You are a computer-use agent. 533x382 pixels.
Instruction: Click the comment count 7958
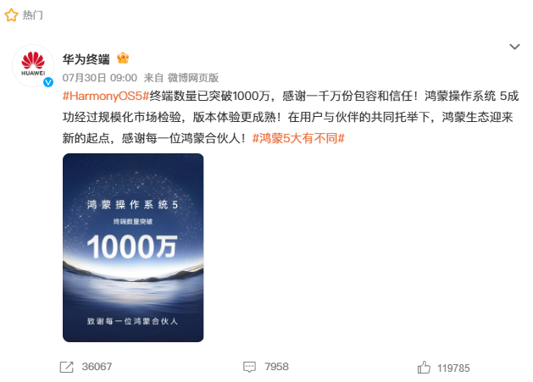277,367
